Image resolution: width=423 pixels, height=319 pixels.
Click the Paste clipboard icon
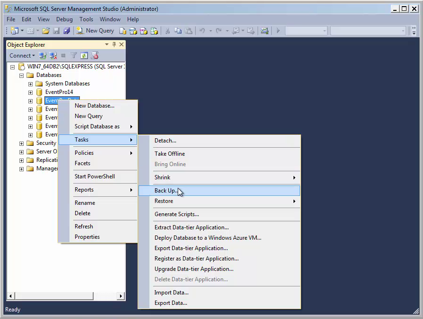click(x=189, y=31)
